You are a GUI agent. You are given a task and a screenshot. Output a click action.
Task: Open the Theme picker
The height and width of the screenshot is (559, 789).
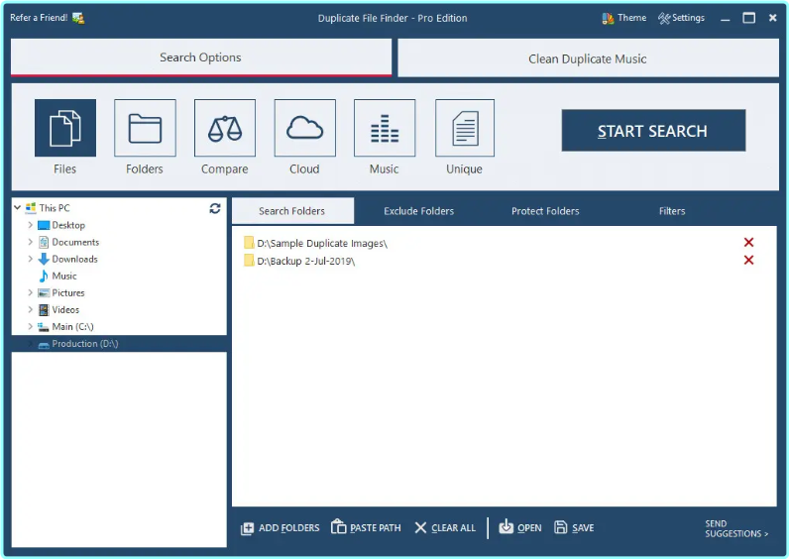pos(623,18)
